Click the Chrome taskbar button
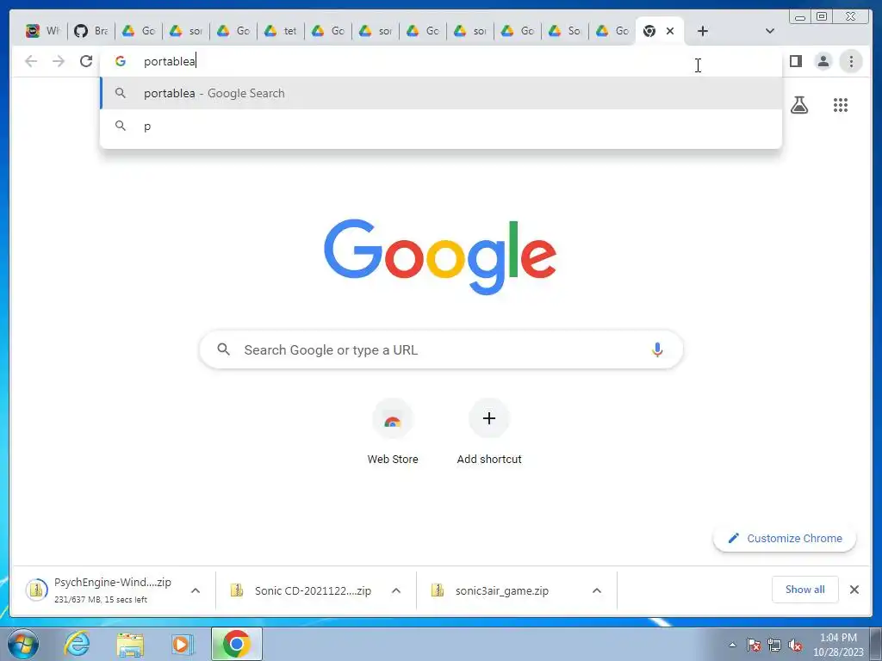The width and height of the screenshot is (882, 661). [237, 644]
